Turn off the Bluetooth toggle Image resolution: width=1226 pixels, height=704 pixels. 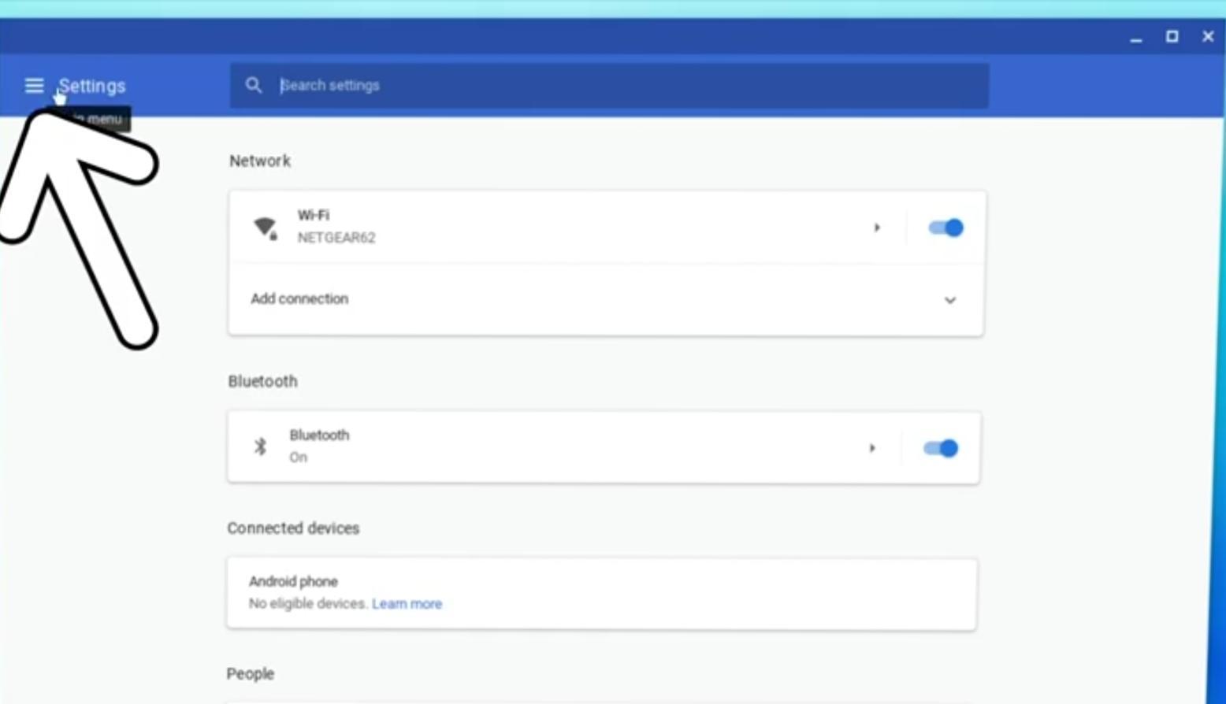(941, 448)
